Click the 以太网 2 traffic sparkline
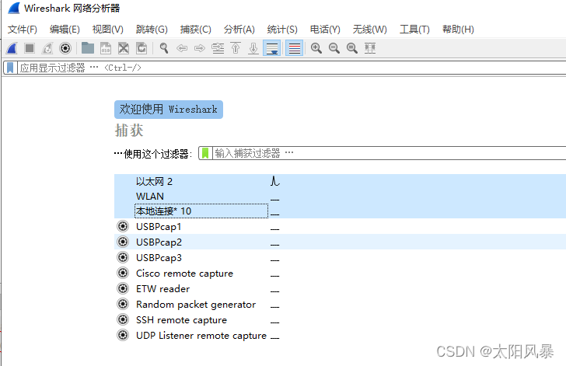The height and width of the screenshot is (366, 566). coord(275,181)
